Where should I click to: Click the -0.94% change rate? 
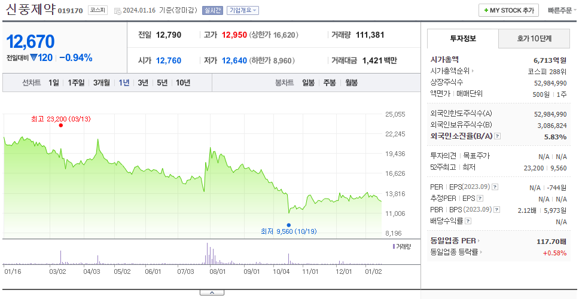[76, 58]
